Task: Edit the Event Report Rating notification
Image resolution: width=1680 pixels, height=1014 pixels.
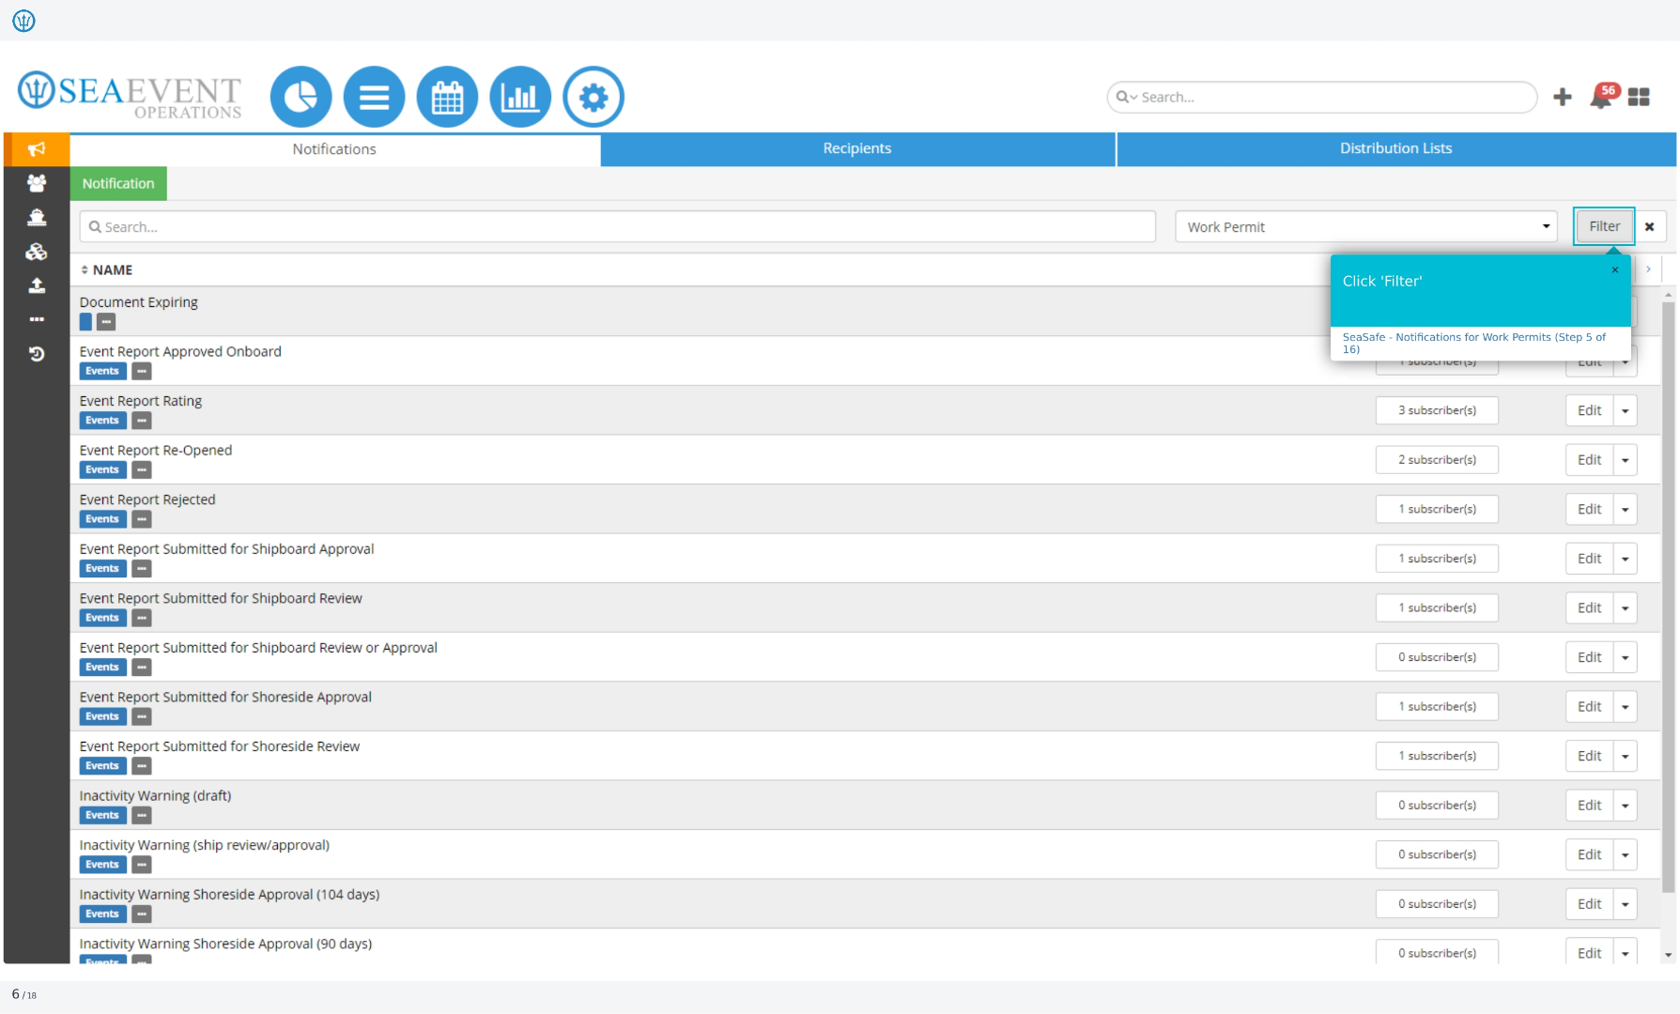Action: pos(1589,410)
